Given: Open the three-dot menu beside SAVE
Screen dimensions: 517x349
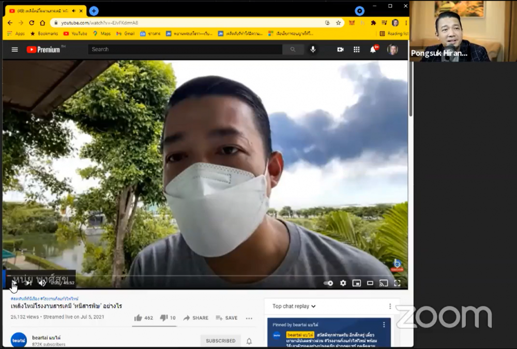Looking at the screenshot, I should [249, 318].
